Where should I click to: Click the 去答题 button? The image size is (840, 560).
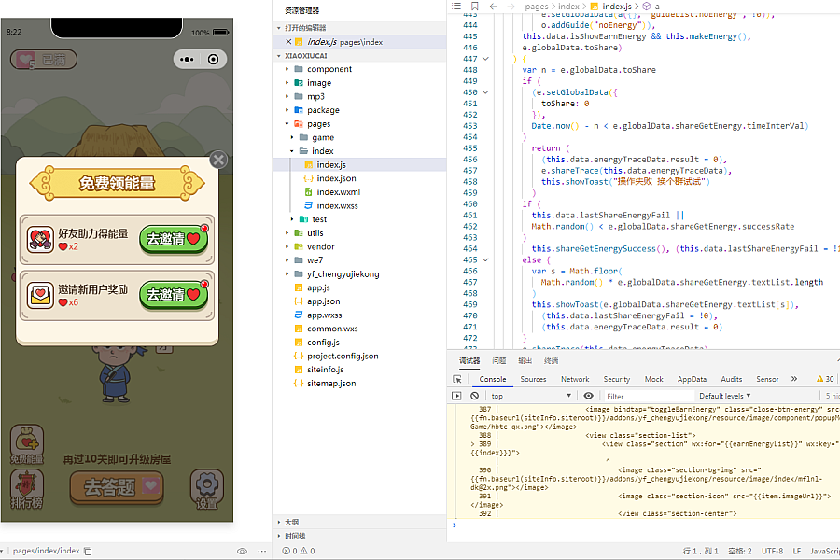[117, 487]
